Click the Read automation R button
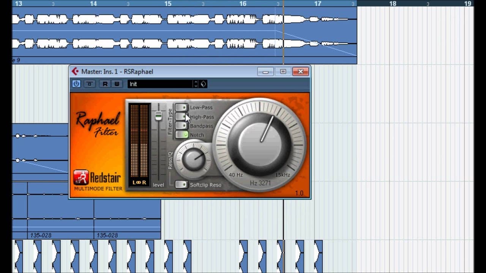Viewport: 486px width, 273px height. 105,84
